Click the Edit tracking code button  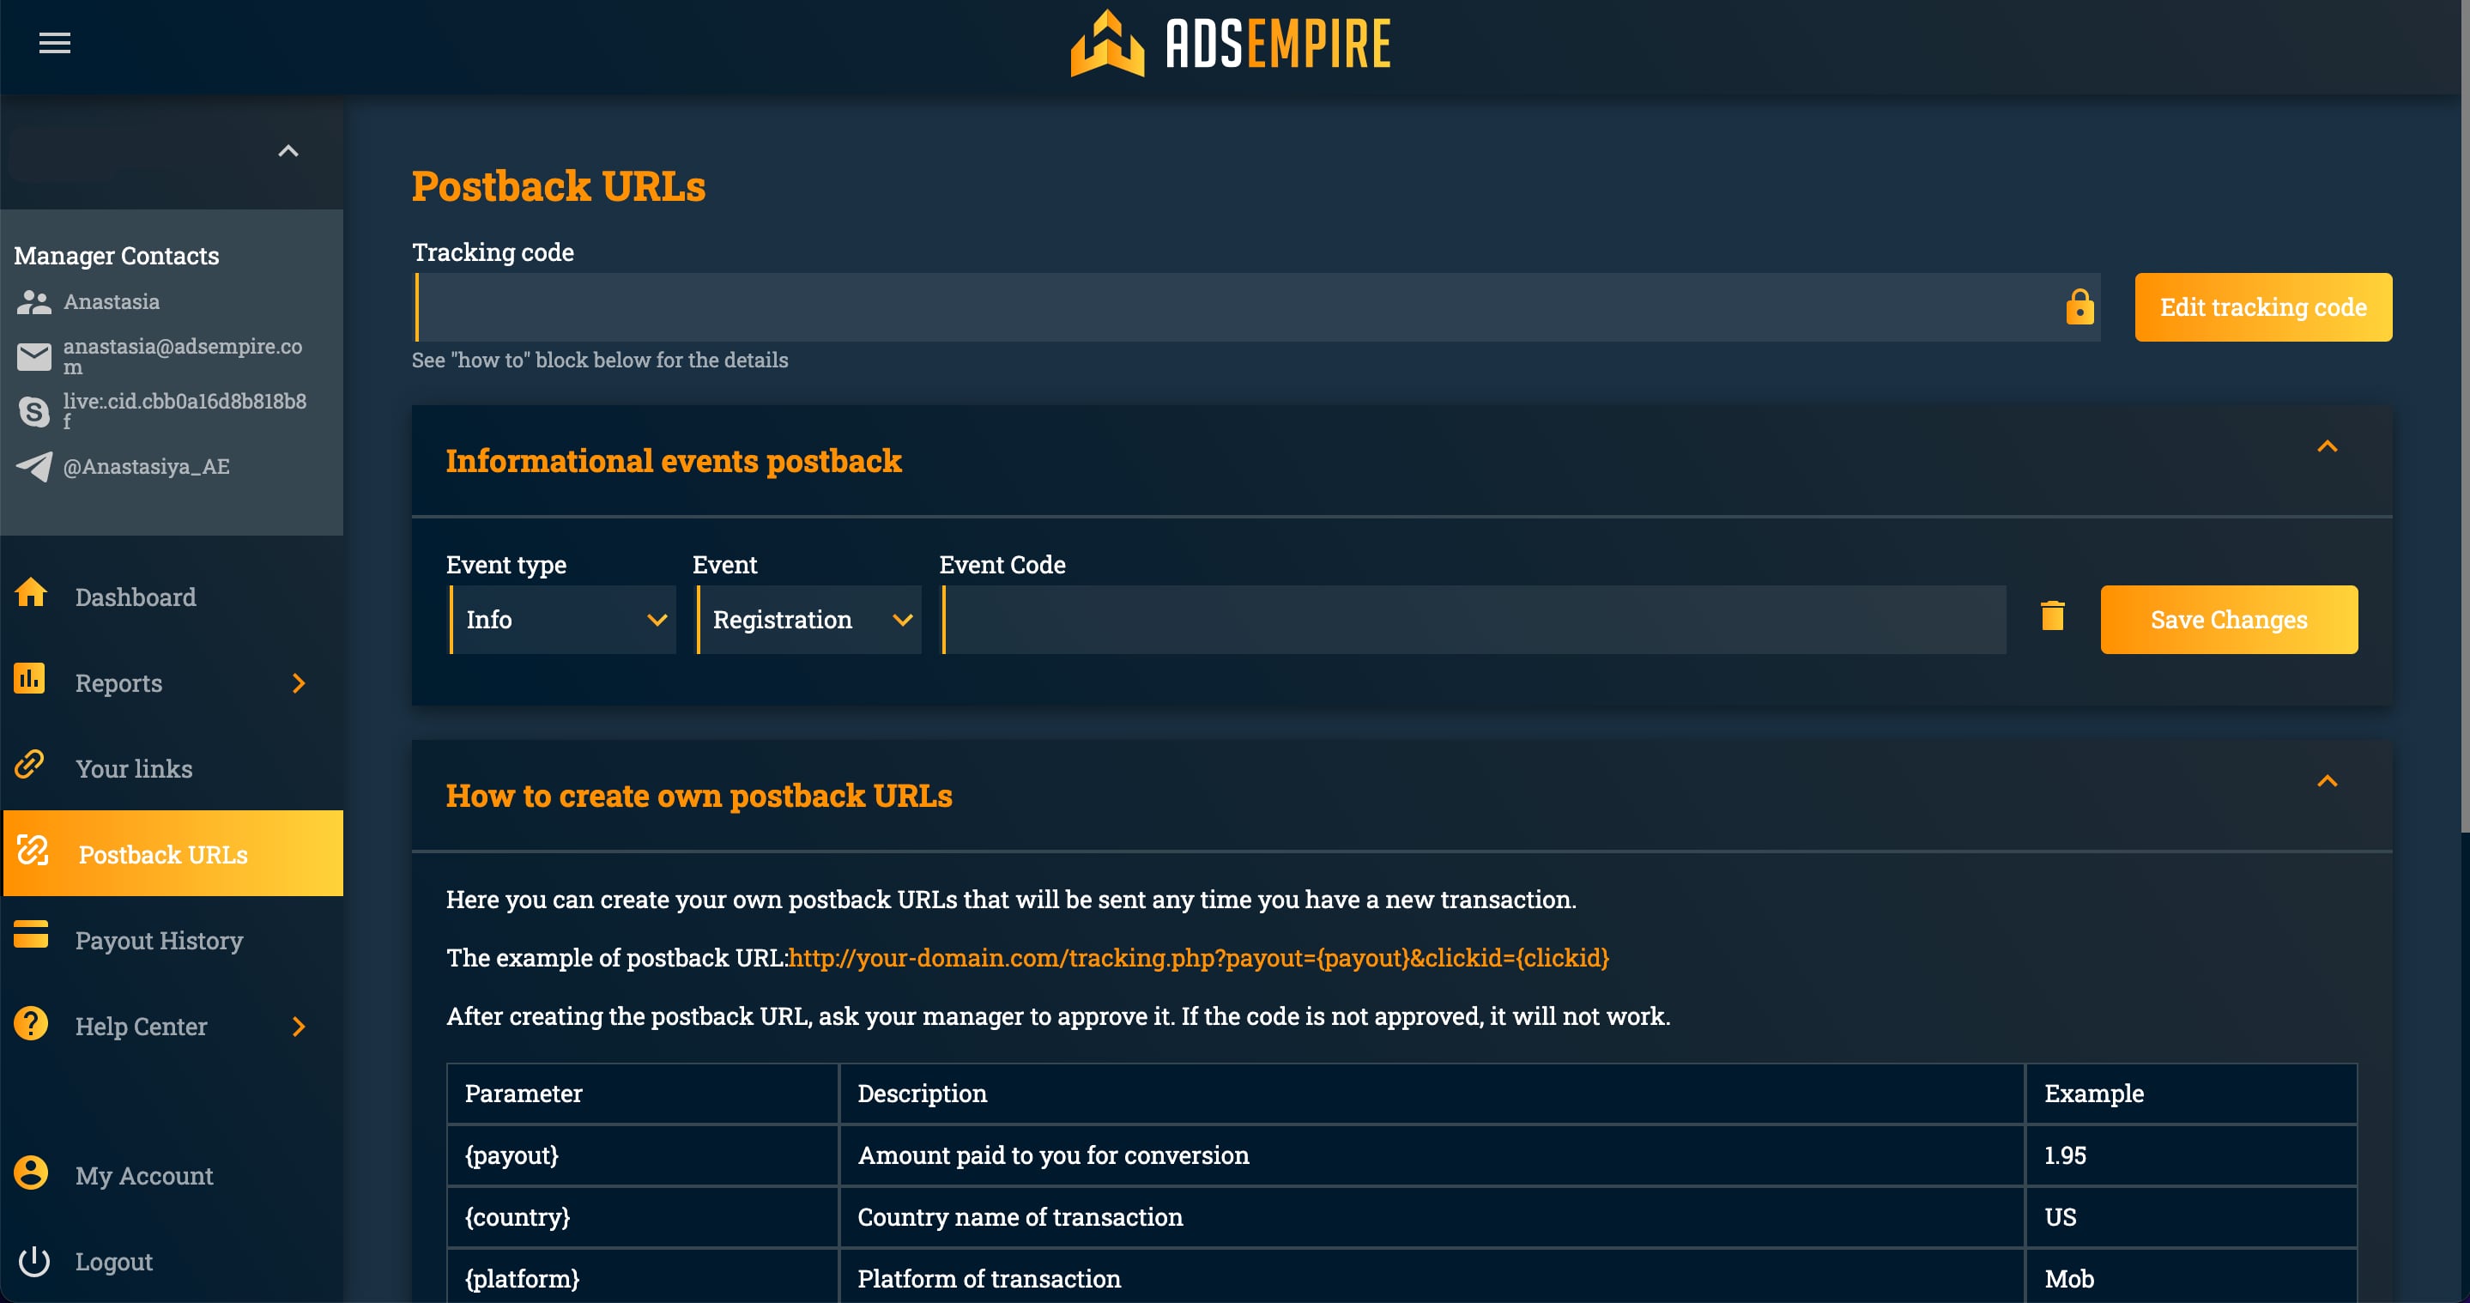2263,306
